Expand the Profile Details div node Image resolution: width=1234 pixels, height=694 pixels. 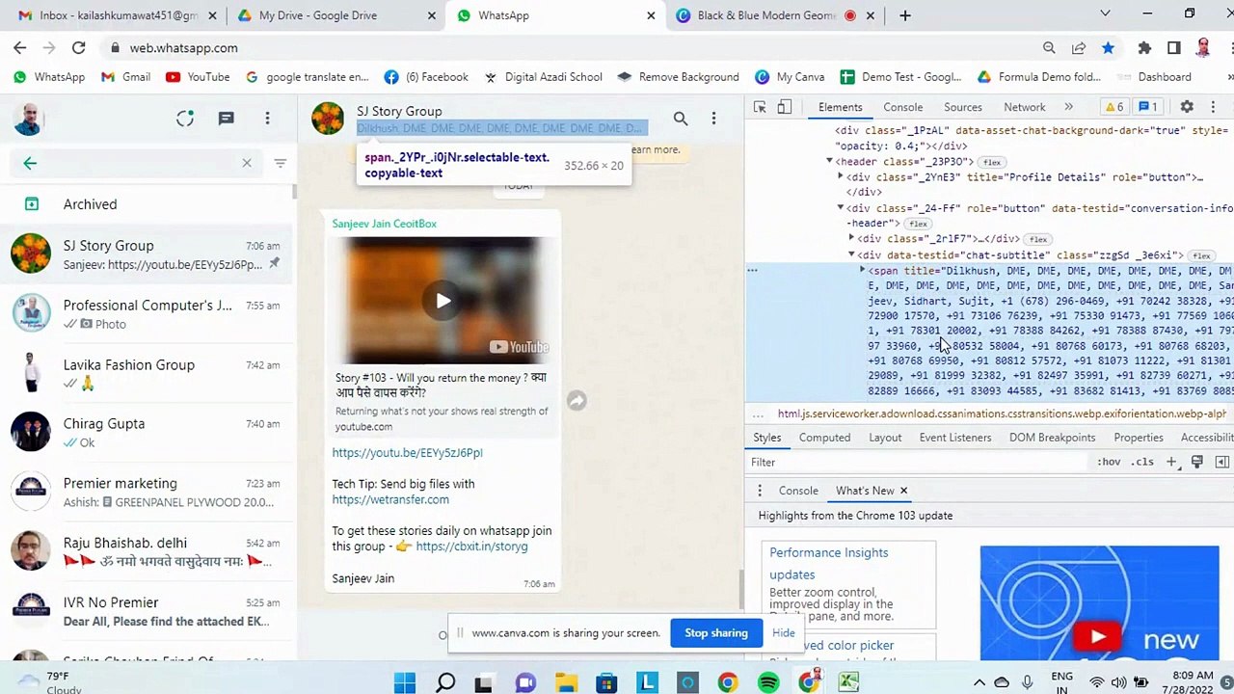841,177
